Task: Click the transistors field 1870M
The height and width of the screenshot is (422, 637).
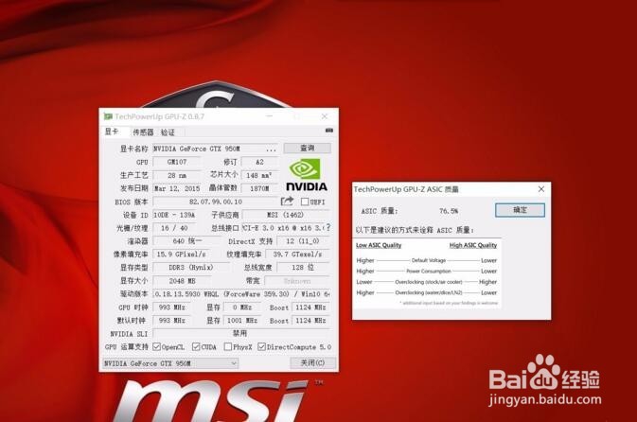Action: 259,188
